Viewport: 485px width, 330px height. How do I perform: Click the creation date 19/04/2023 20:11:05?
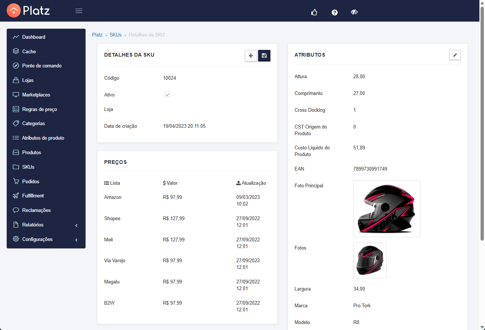point(184,126)
